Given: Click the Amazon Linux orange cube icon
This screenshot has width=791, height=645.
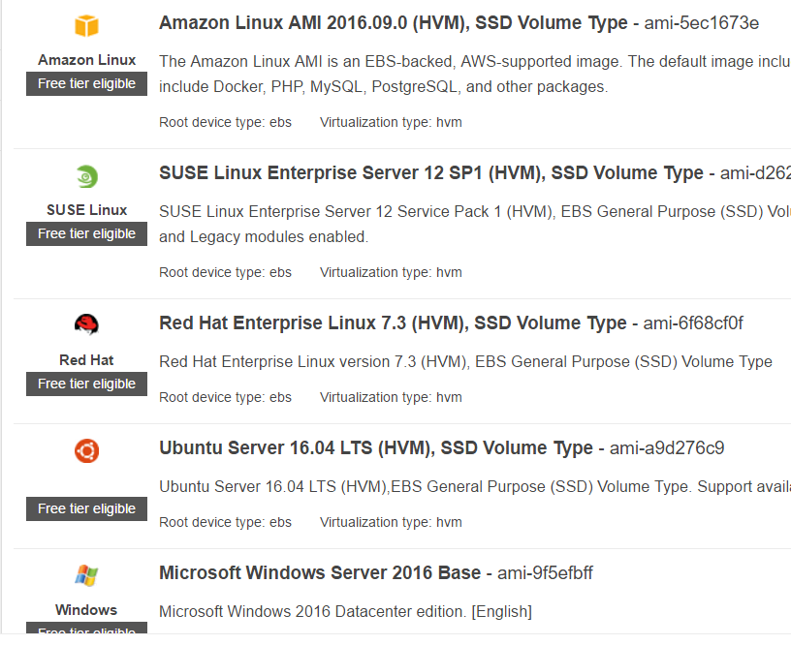Looking at the screenshot, I should 87,26.
